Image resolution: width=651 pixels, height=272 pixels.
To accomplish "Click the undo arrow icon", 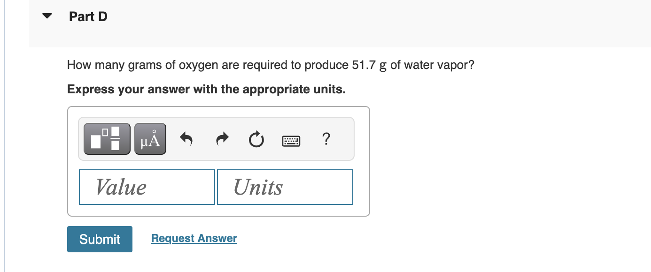I will (x=186, y=139).
